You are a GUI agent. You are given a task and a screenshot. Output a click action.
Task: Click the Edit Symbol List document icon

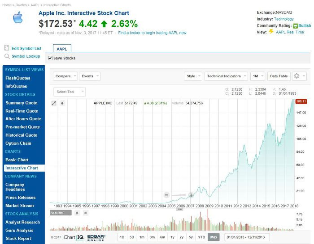[x=7, y=48]
